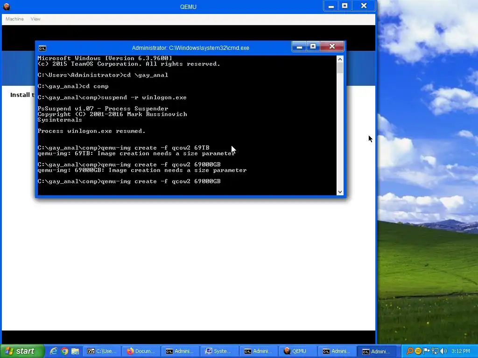Screen dimensions: 478x358
Task: Click the magnifier icon in system tray
Action: (410, 351)
